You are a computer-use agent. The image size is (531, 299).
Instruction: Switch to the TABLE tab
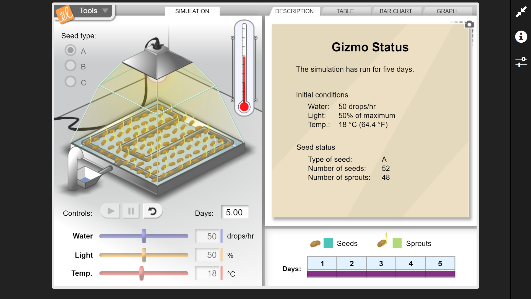(x=345, y=11)
